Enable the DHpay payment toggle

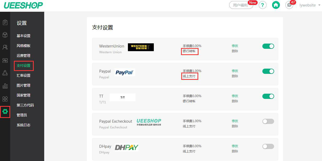(268, 146)
